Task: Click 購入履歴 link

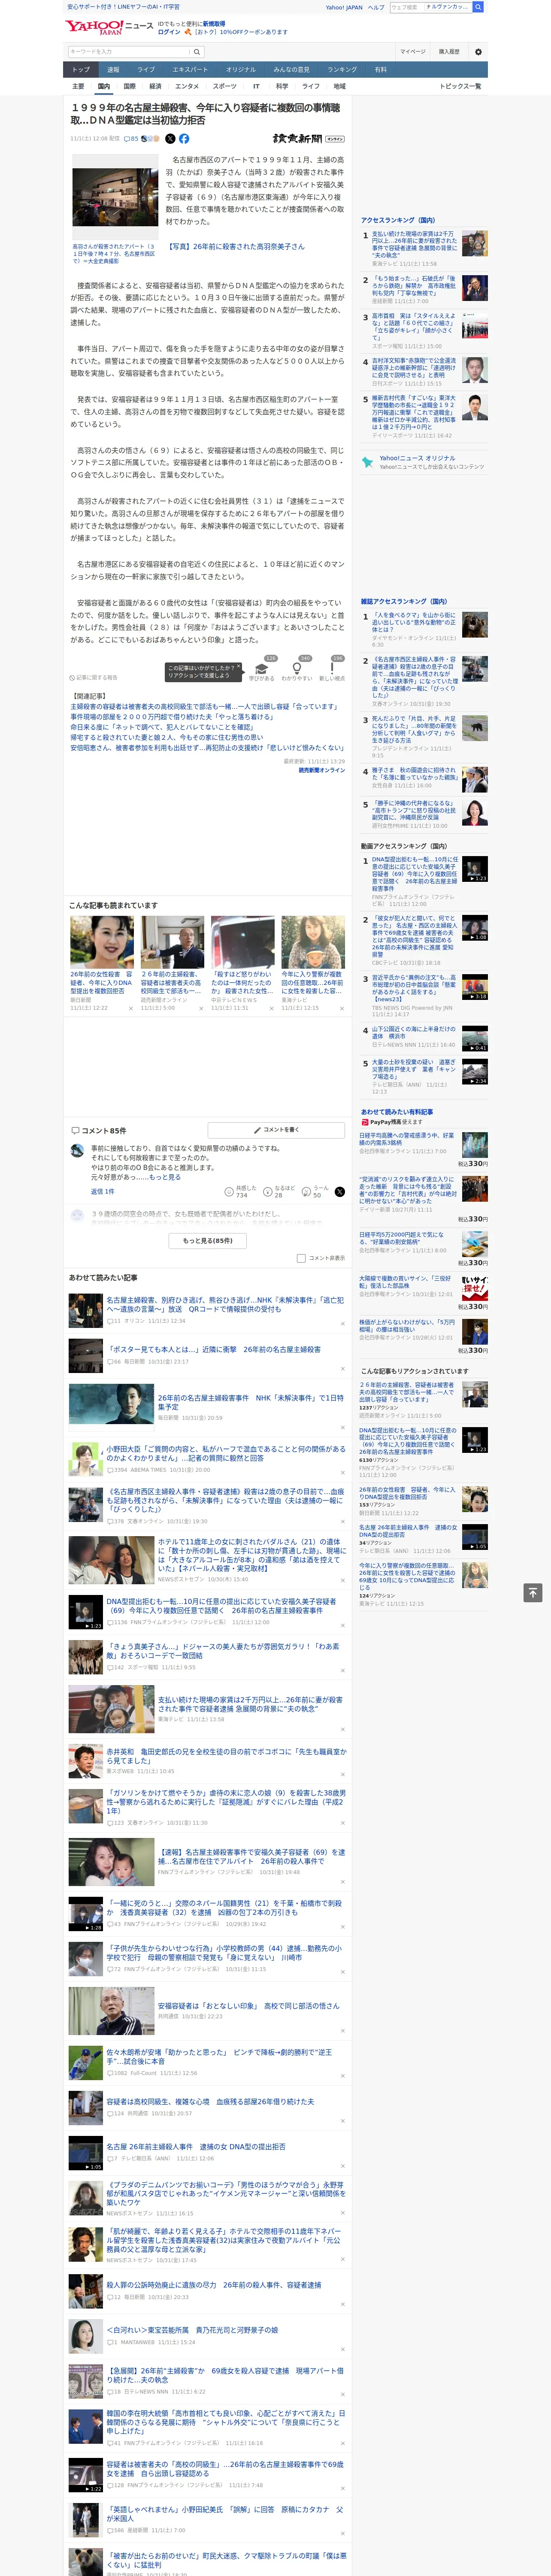Action: pos(449,51)
